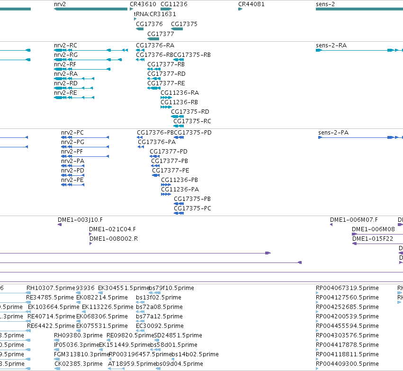Select transcript CG17375-RD
Image resolution: width=403 pixels, height=371 pixels.
[x=190, y=112]
